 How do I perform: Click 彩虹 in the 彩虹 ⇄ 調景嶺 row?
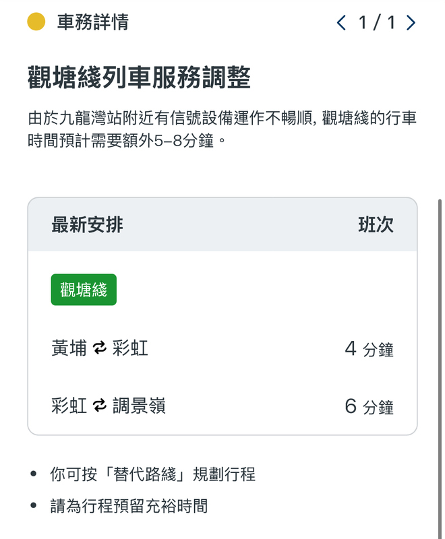[x=69, y=406]
